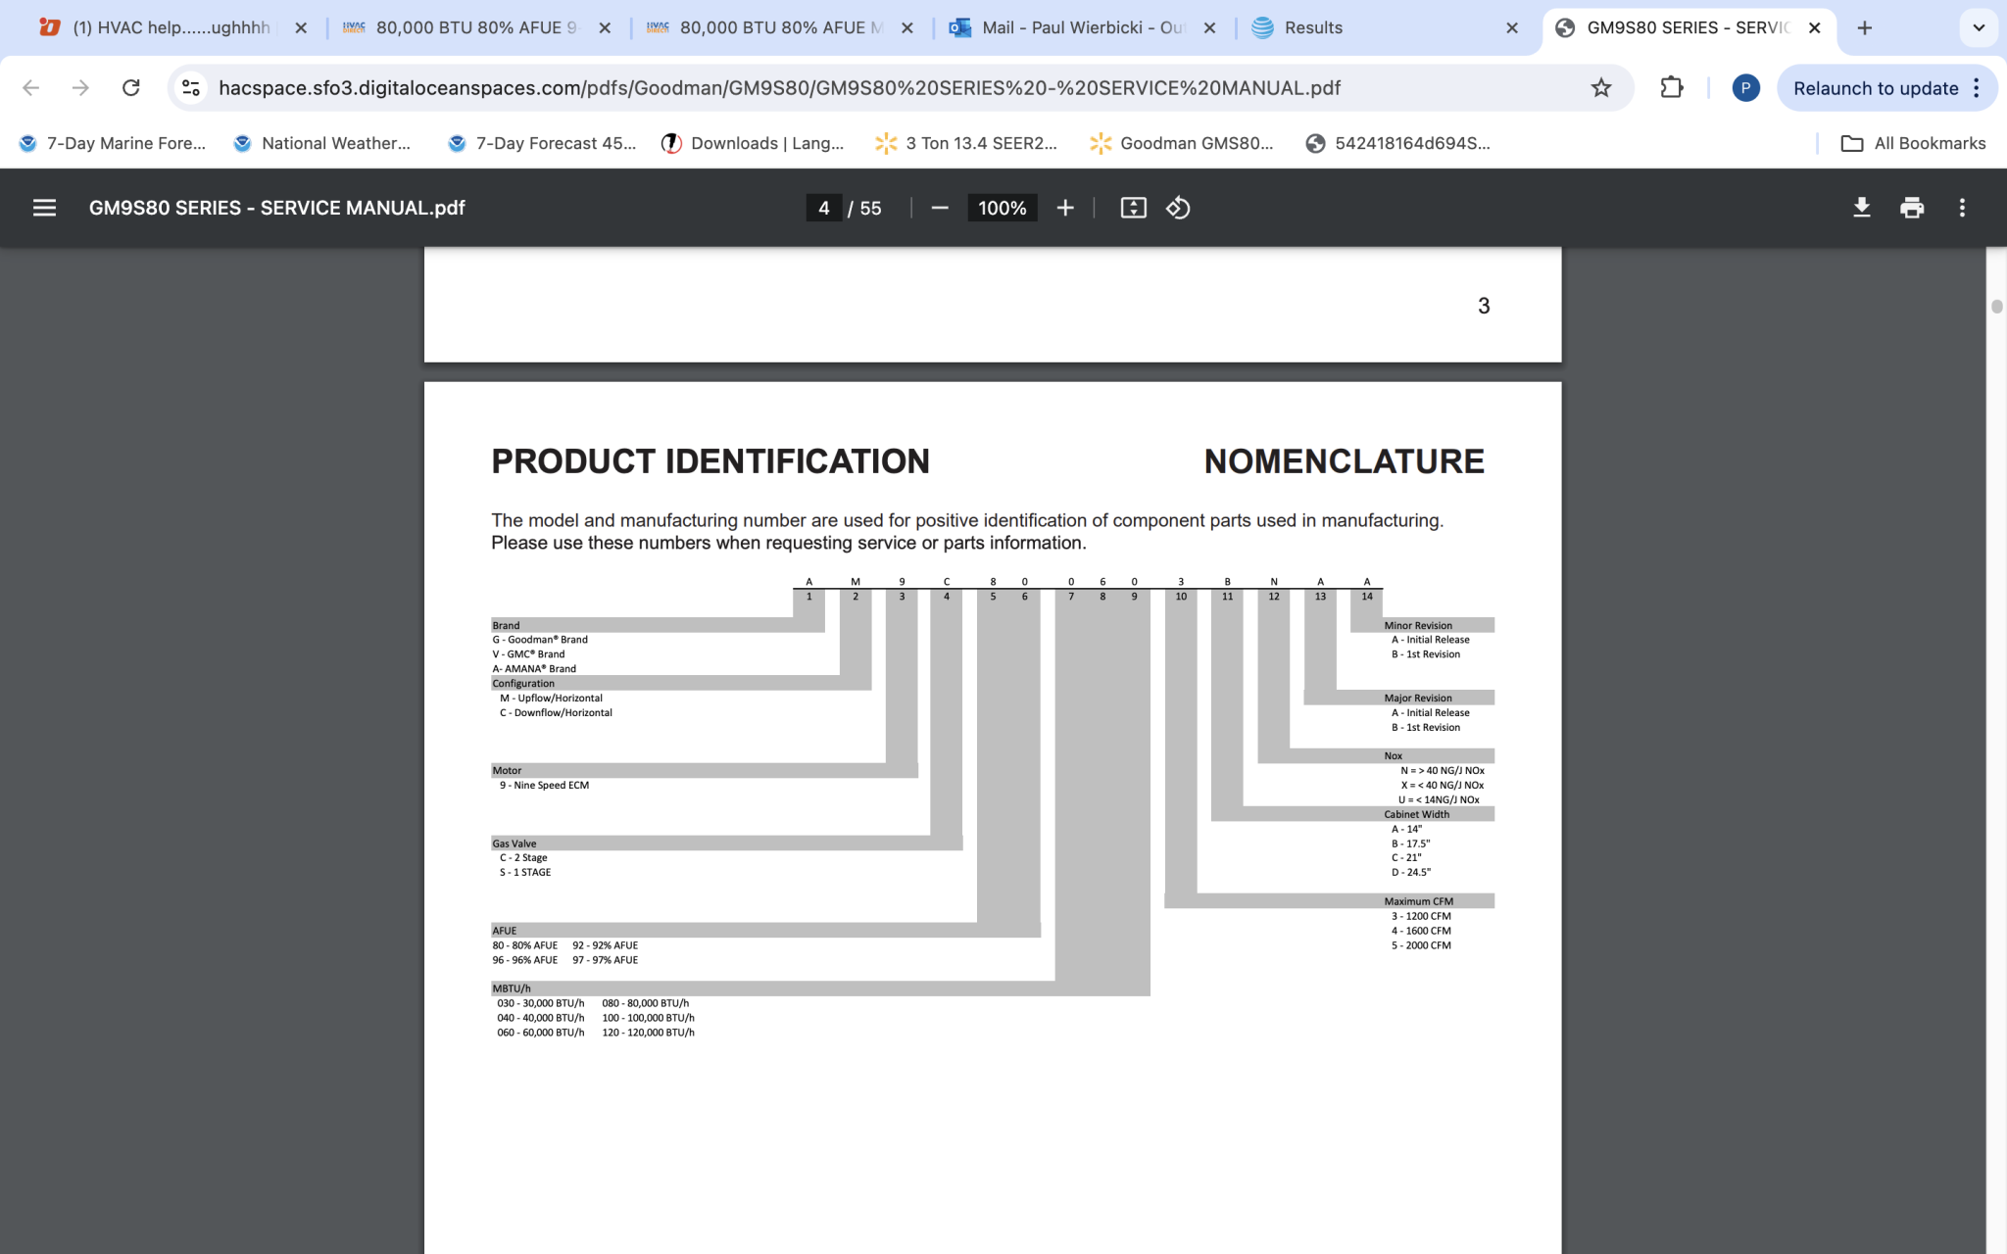Print the service manual PDF
The height and width of the screenshot is (1254, 2007).
pyautogui.click(x=1911, y=208)
